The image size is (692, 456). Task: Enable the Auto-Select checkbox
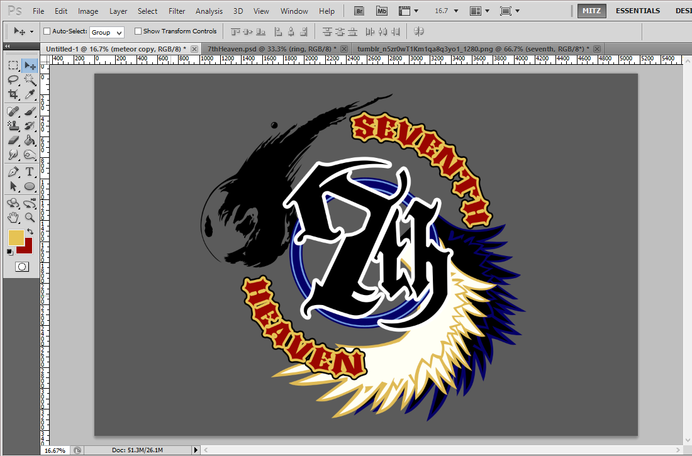pyautogui.click(x=47, y=31)
